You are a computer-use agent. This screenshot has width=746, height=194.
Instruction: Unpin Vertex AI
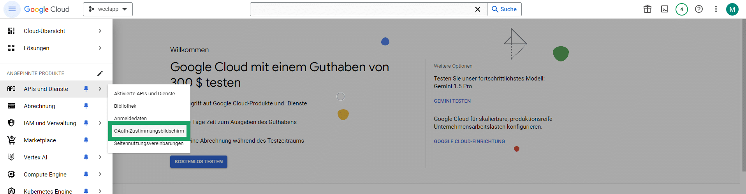(86, 157)
